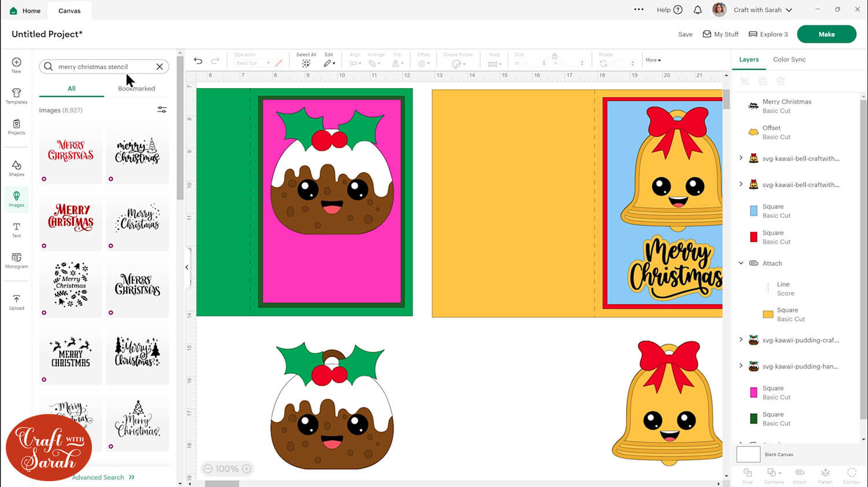Viewport: 868px width, 487px height.
Task: Click the green Make button
Action: tap(826, 34)
